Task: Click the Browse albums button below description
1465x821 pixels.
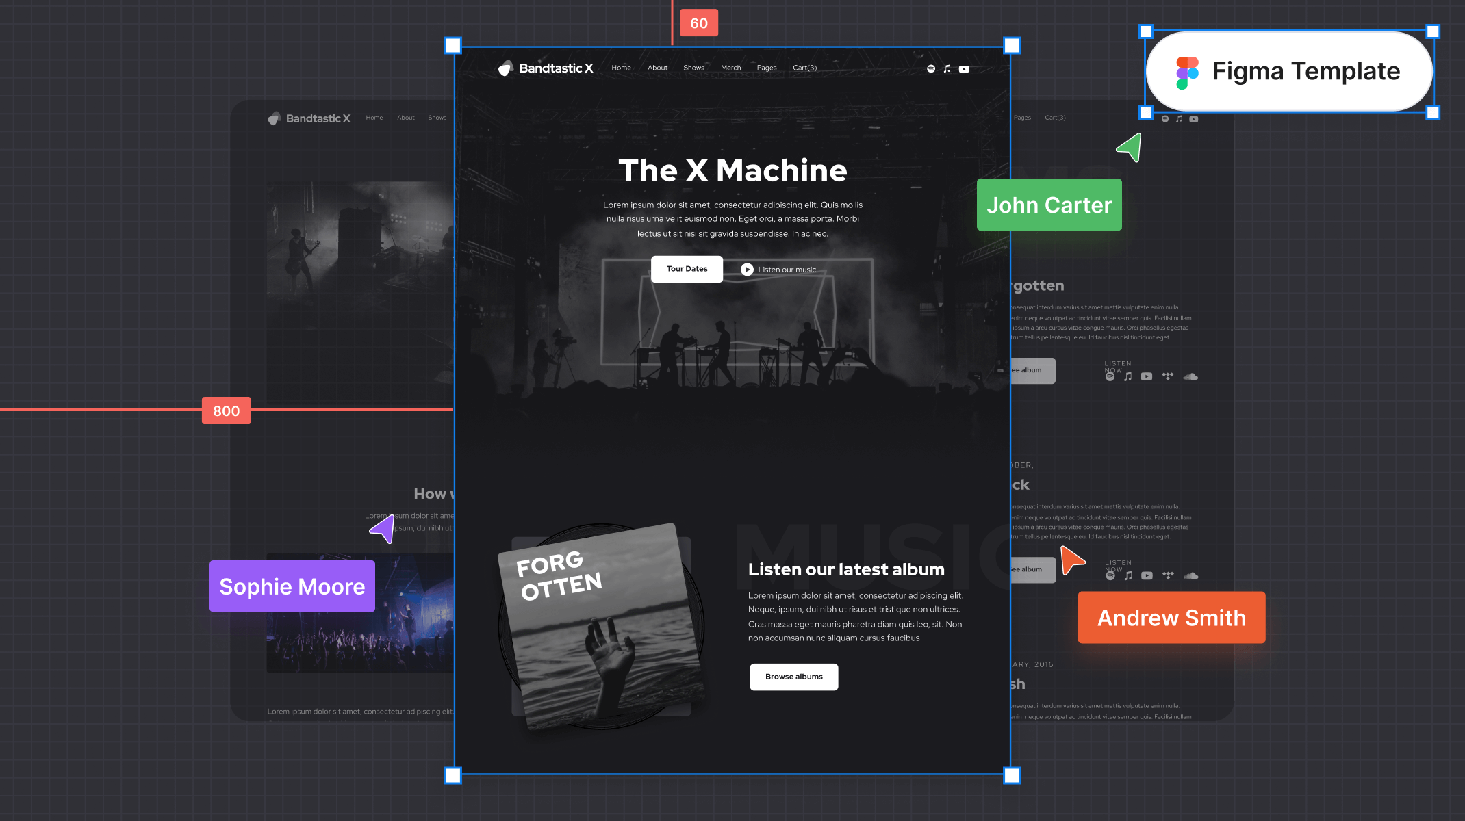Action: [794, 676]
